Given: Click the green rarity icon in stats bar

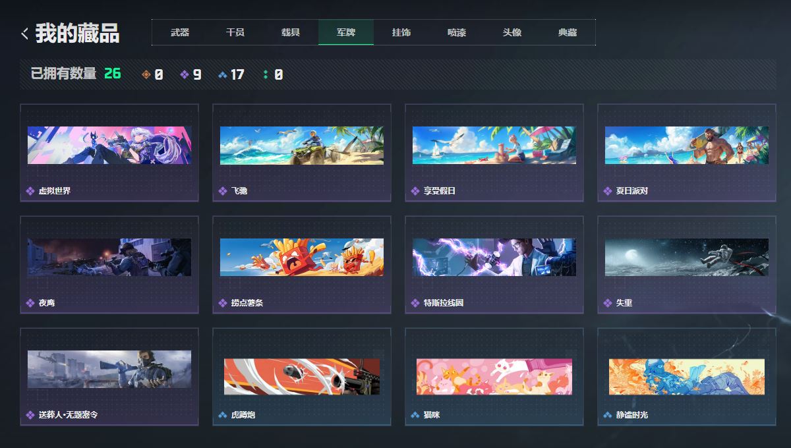Looking at the screenshot, I should click(x=266, y=75).
